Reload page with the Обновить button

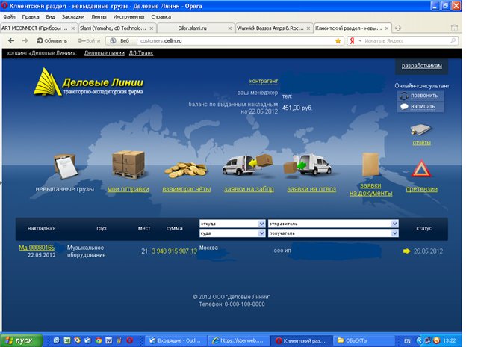52,40
